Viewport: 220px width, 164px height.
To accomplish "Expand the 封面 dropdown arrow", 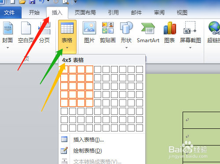I will (7, 47).
